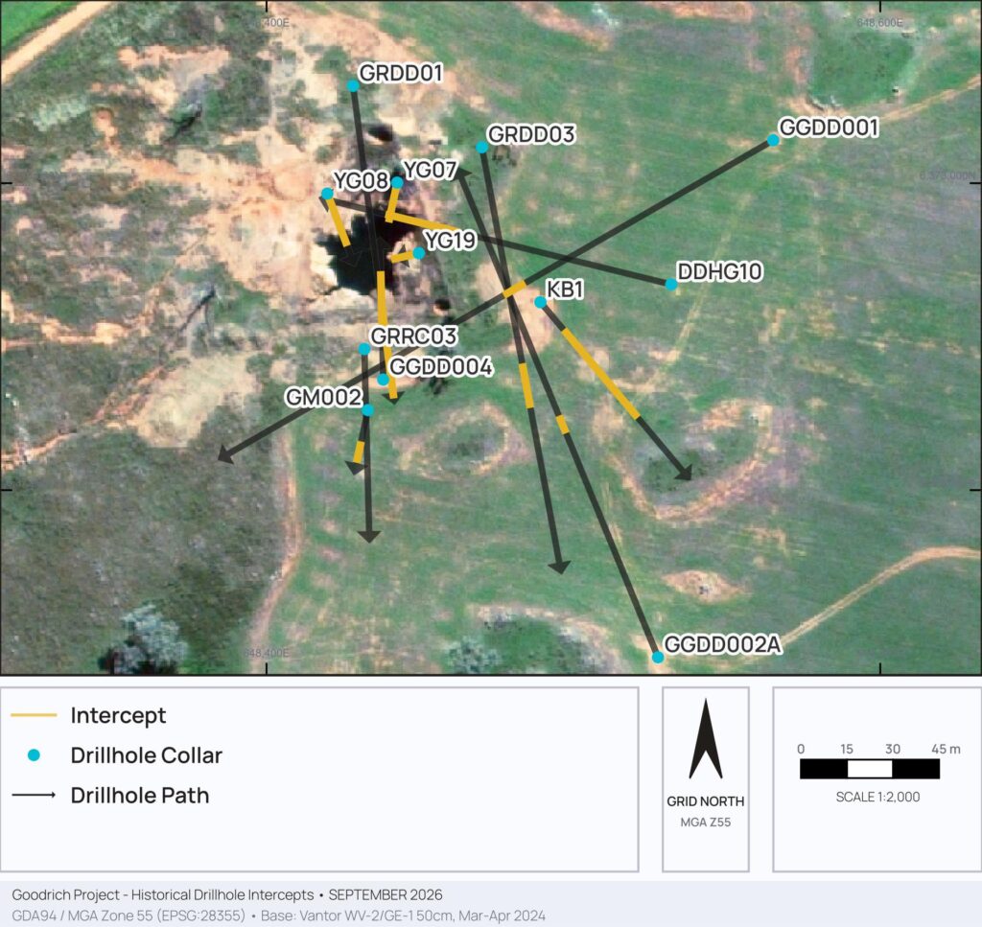Viewport: 982px width, 927px height.
Task: Click the YG08 drillhole collar dot
Action: click(327, 194)
